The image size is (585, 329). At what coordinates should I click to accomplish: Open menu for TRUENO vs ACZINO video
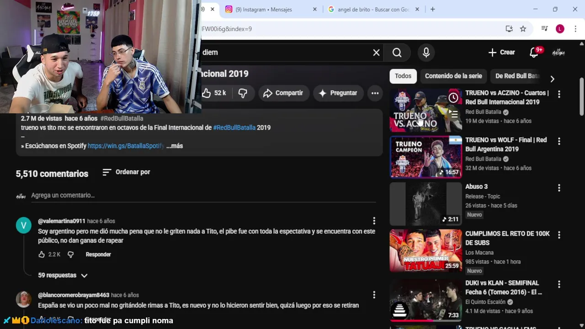(x=559, y=94)
